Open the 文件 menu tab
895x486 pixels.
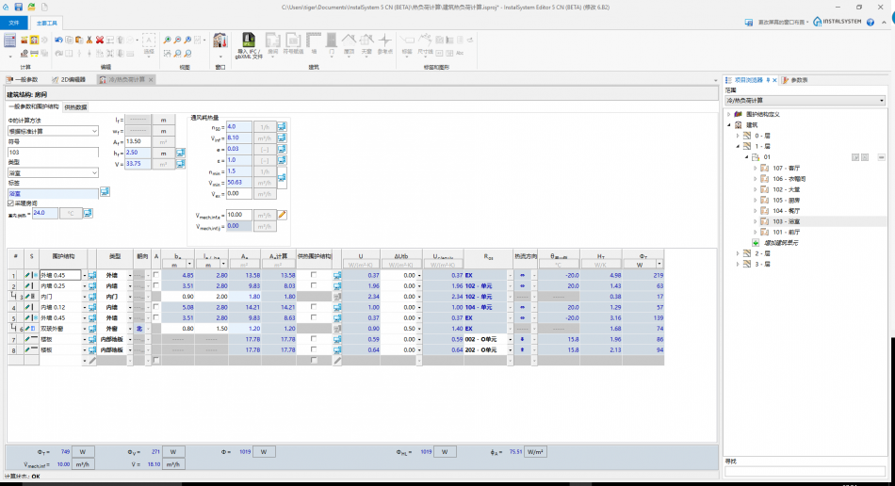click(x=13, y=22)
